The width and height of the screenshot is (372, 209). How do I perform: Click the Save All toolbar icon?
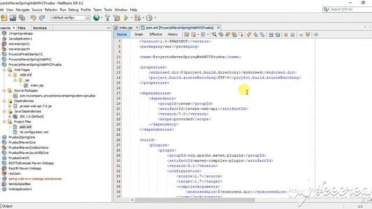click(x=22, y=18)
